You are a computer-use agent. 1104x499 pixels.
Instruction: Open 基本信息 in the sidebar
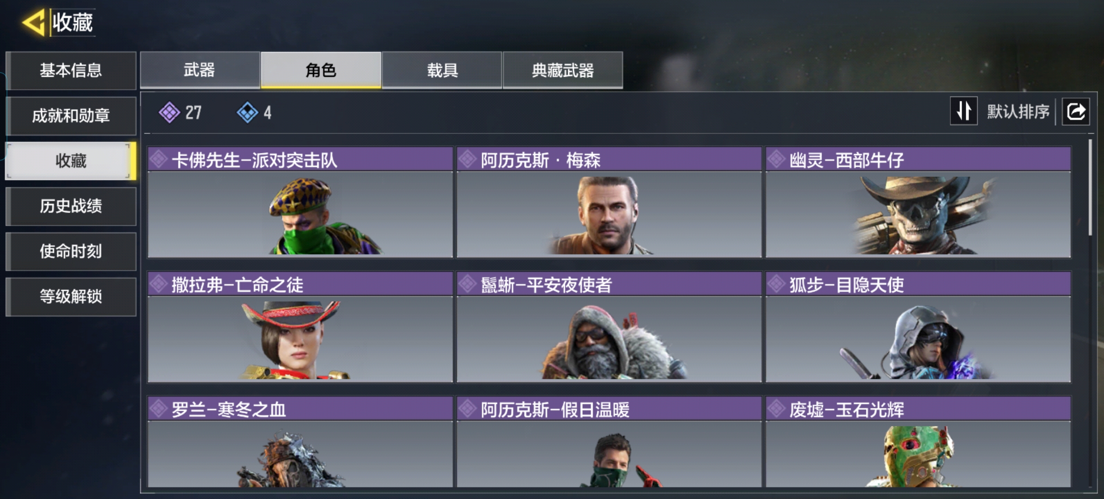click(71, 70)
